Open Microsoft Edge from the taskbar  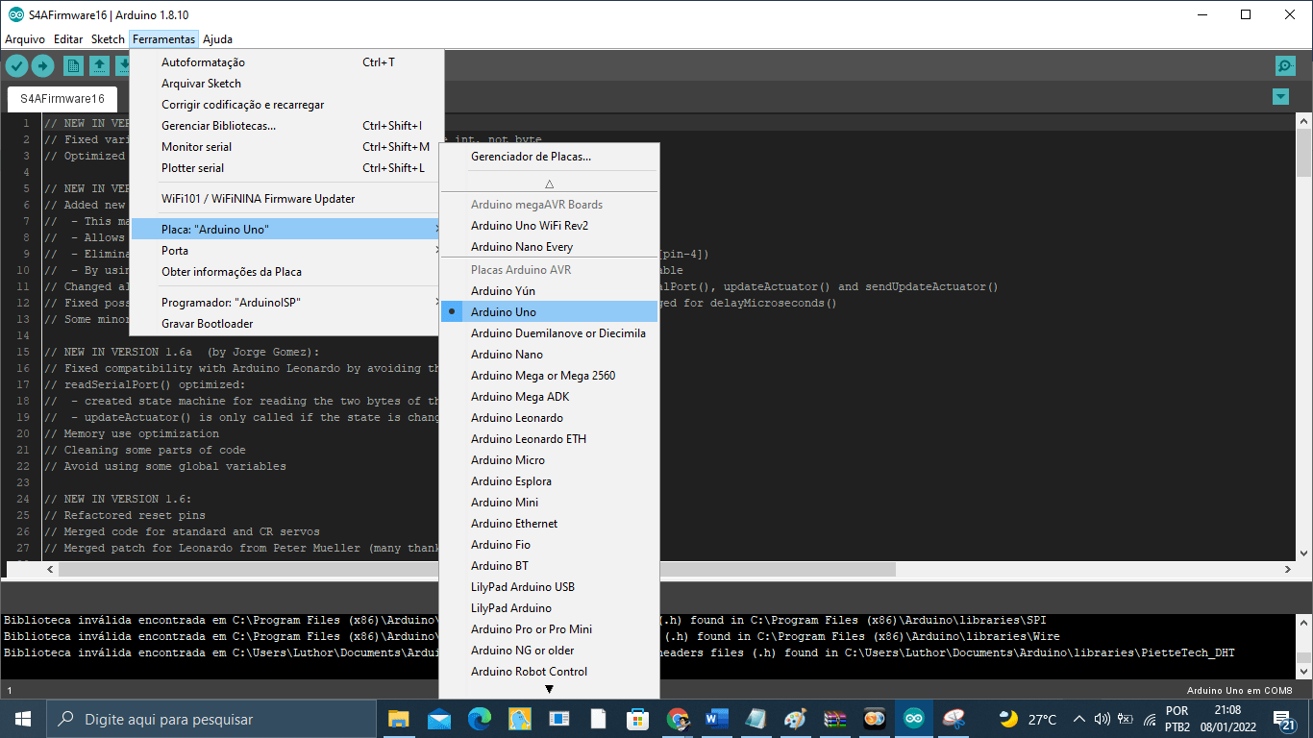pyautogui.click(x=479, y=719)
